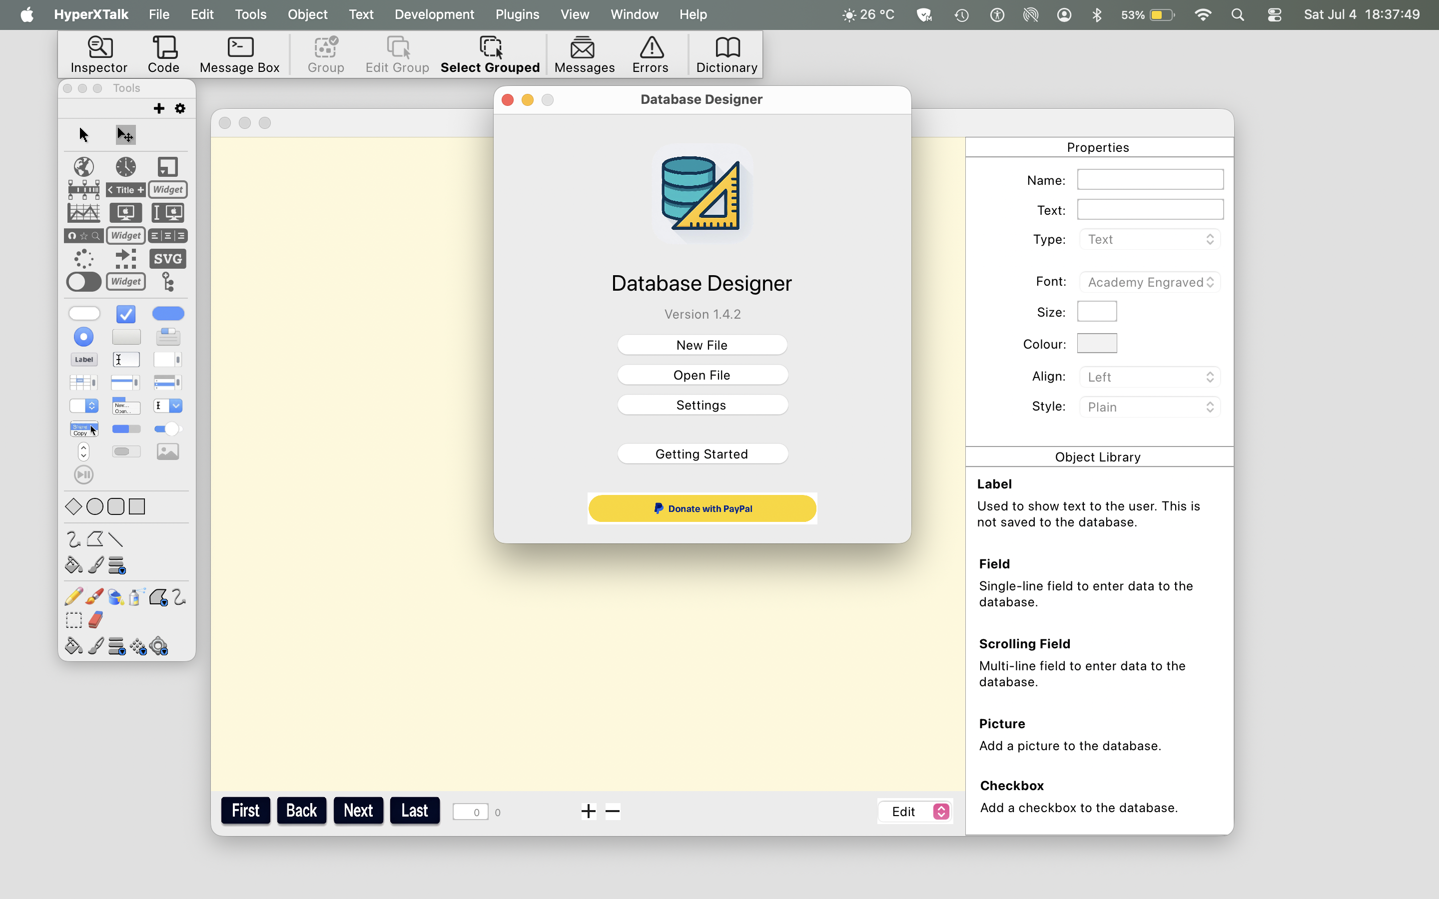The image size is (1439, 899).
Task: Remove a card with the minus button
Action: (x=613, y=811)
